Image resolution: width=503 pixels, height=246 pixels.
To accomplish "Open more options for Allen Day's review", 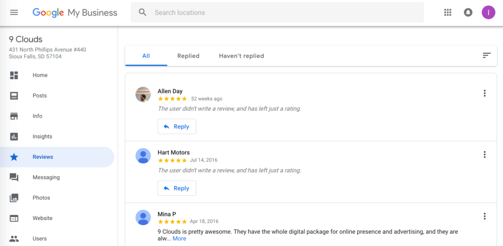I will [484, 93].
